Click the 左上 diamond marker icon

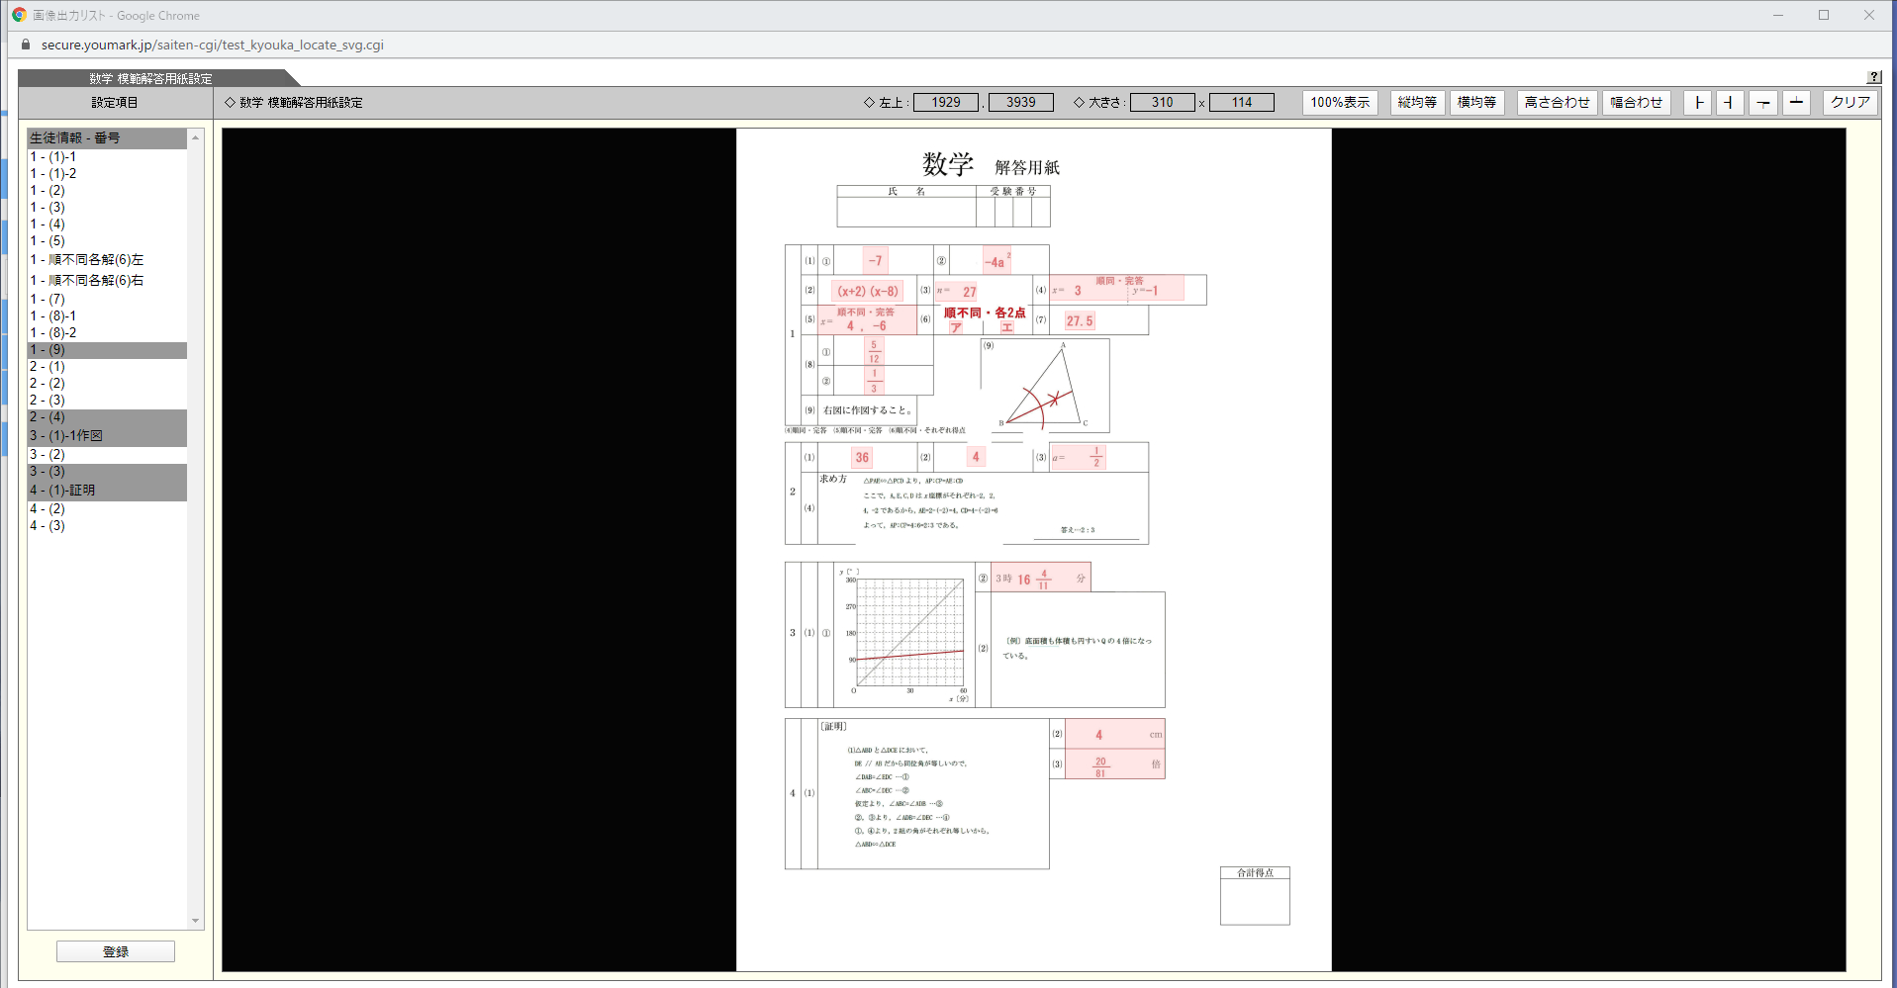(x=870, y=102)
